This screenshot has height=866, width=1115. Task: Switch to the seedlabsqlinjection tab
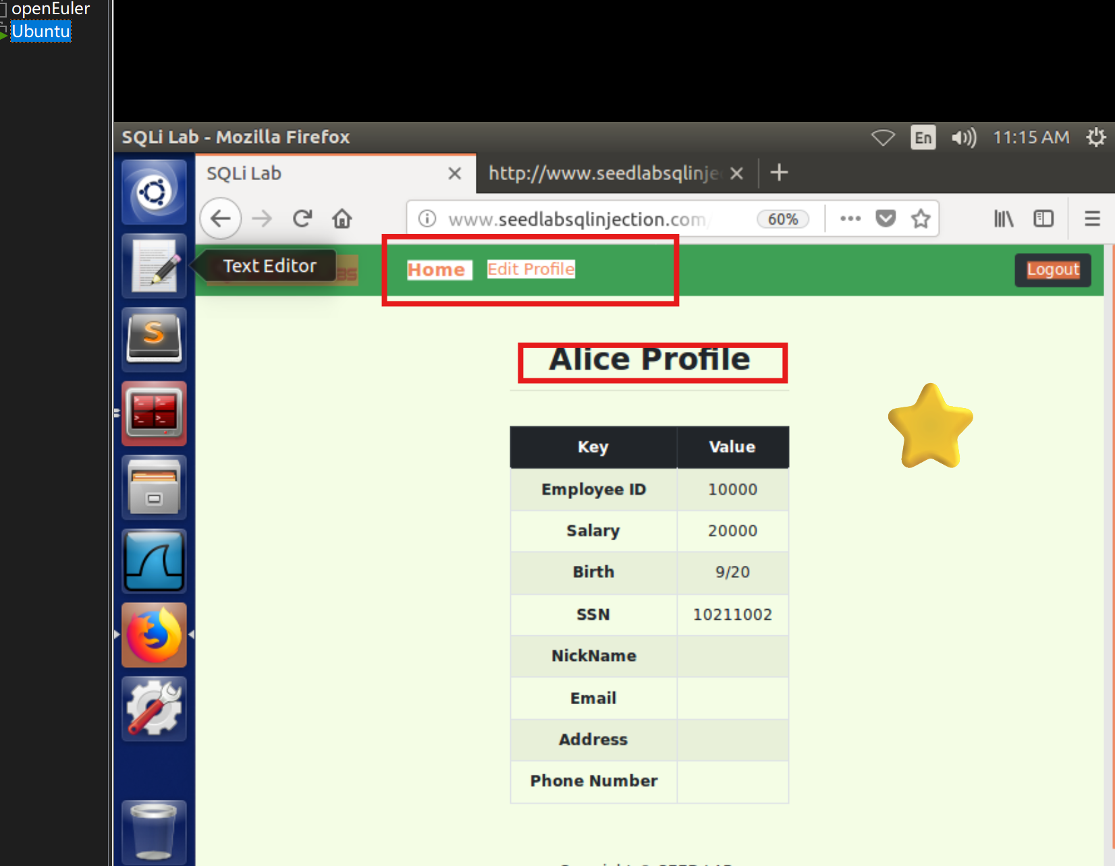[617, 173]
